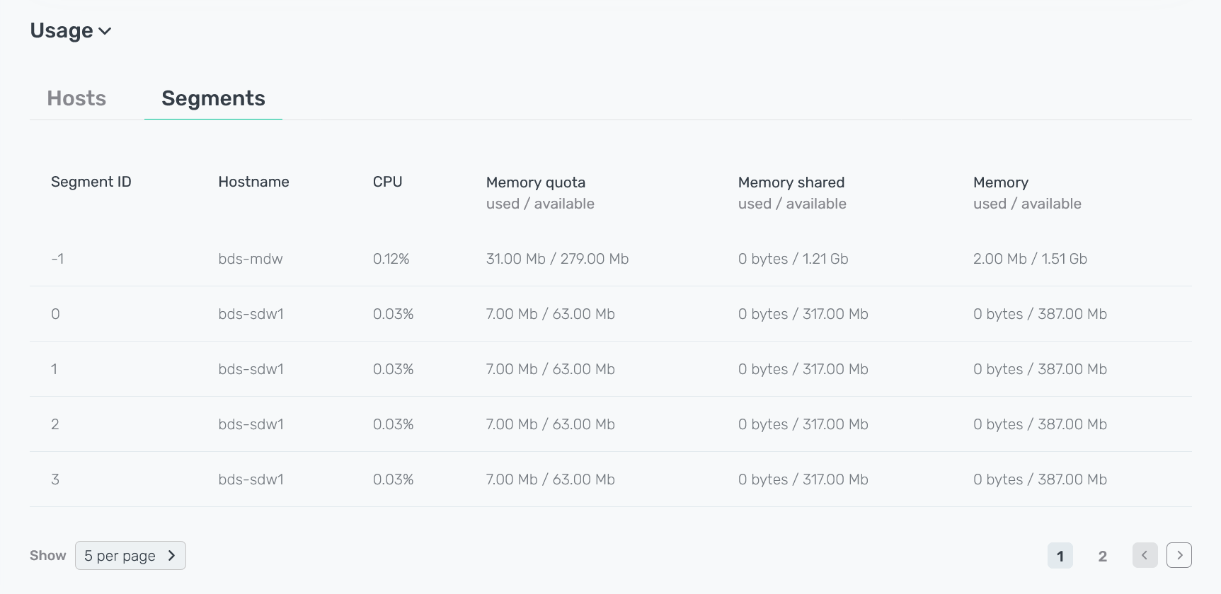The image size is (1221, 594).
Task: Switch to the Hosts tab
Action: click(x=76, y=98)
